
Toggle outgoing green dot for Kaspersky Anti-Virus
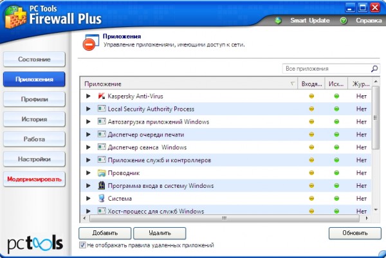click(336, 96)
